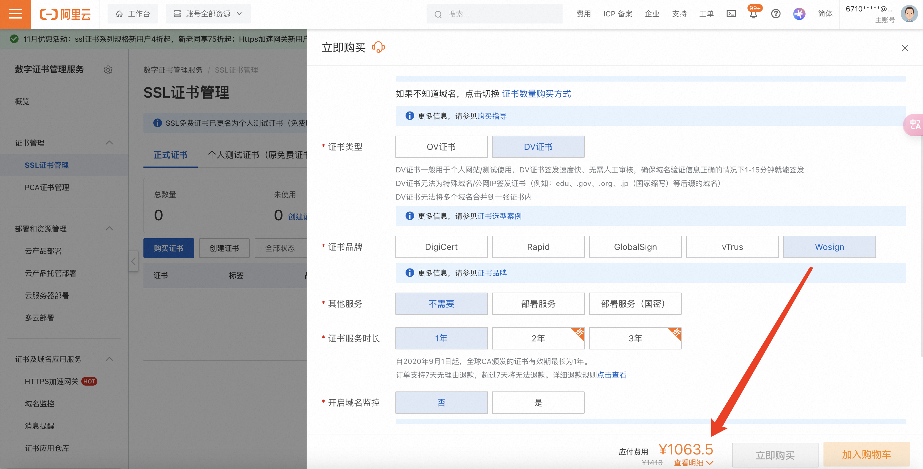Click the help question mark icon
Screen dimensions: 923x469
tap(776, 14)
